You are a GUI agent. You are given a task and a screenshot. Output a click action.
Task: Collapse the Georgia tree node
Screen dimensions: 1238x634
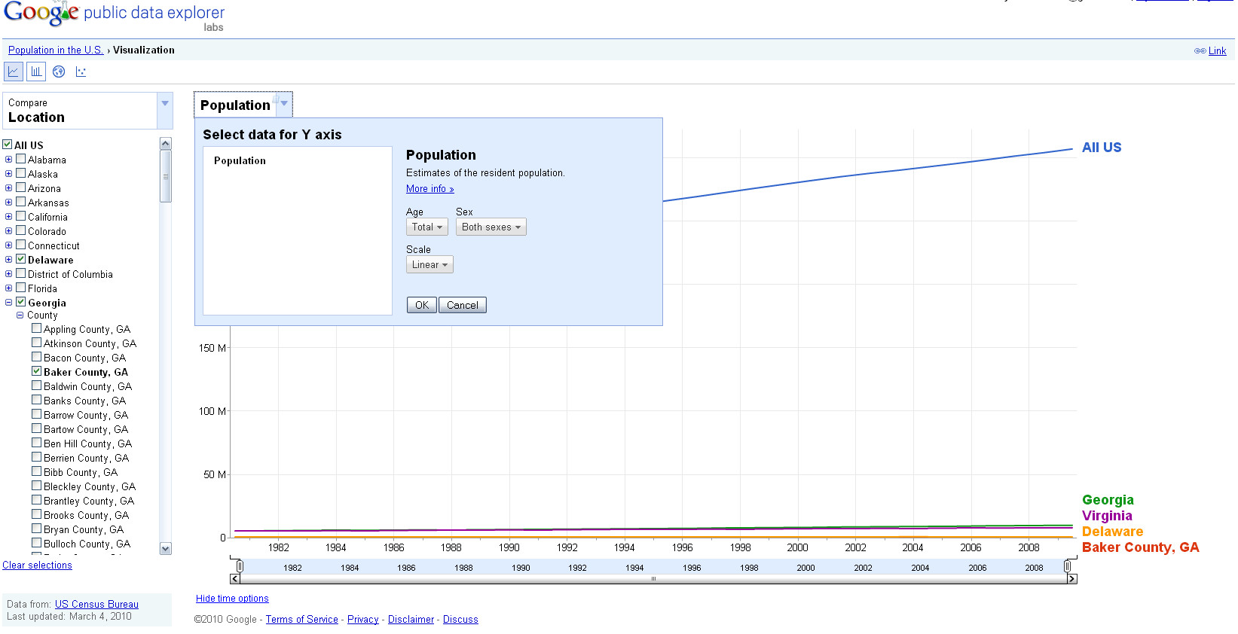coord(9,303)
